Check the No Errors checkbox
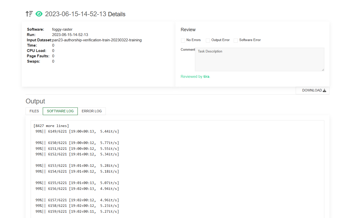337x218 pixels. (x=183, y=40)
